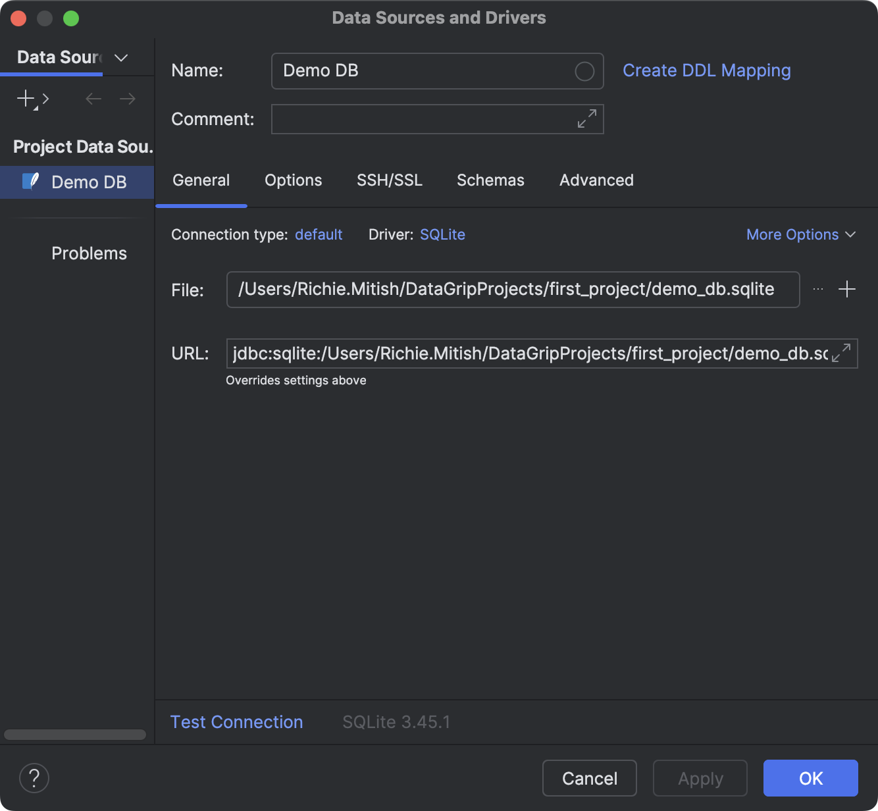Select the add new data source plus icon

25,99
